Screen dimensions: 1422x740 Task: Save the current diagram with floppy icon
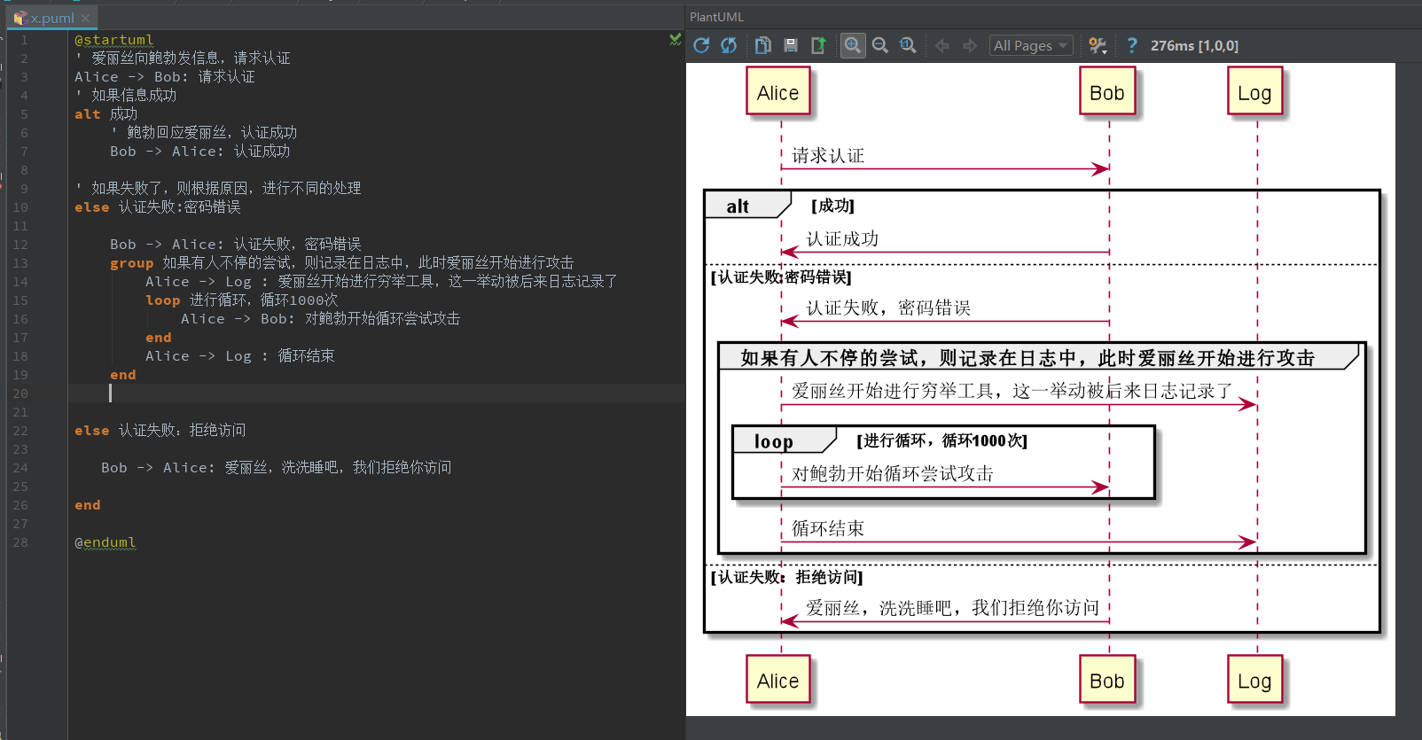(x=791, y=45)
